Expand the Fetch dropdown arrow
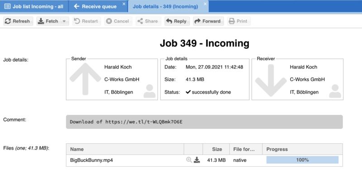The height and width of the screenshot is (186, 362). [64, 21]
